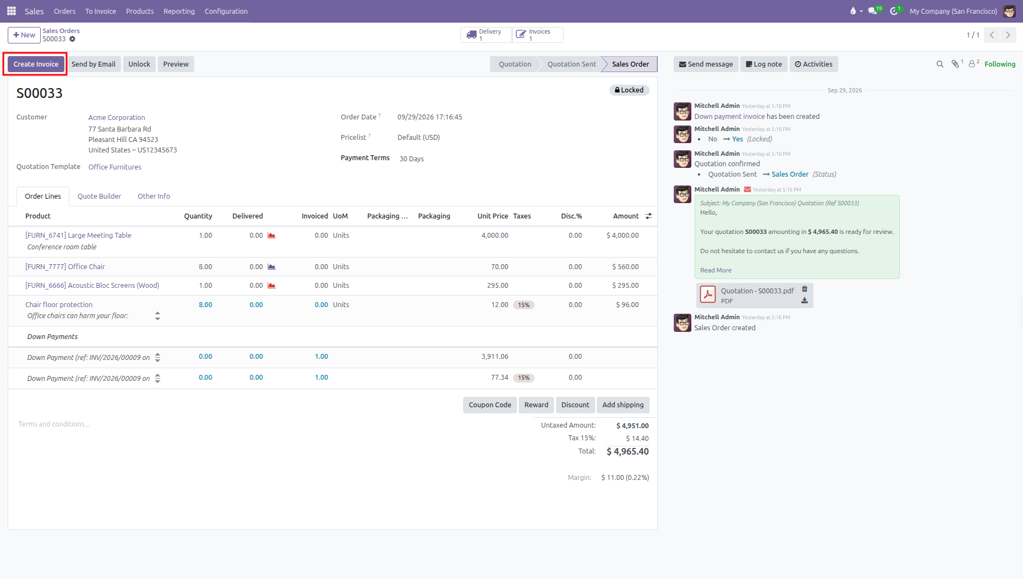Open the Delivery truck smart button

[x=486, y=35]
